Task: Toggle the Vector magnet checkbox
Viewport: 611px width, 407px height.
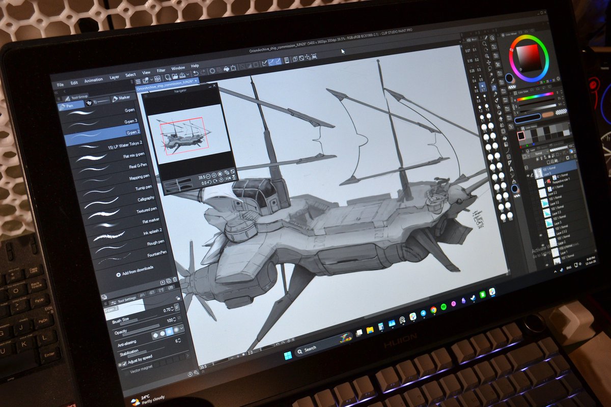Action: (x=126, y=373)
